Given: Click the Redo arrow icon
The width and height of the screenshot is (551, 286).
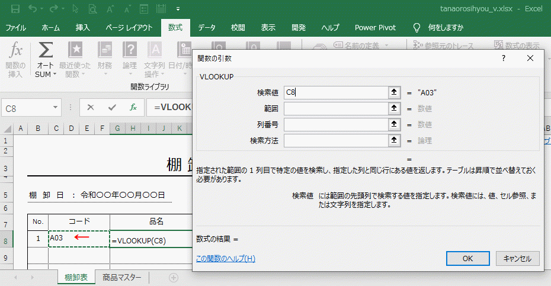Looking at the screenshot, I should point(54,8).
